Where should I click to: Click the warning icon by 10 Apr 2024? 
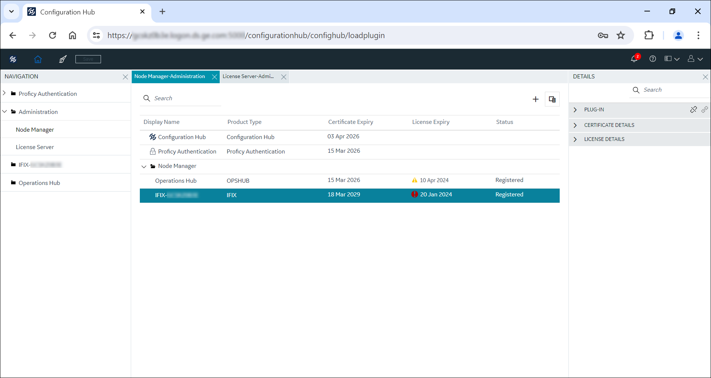(415, 180)
